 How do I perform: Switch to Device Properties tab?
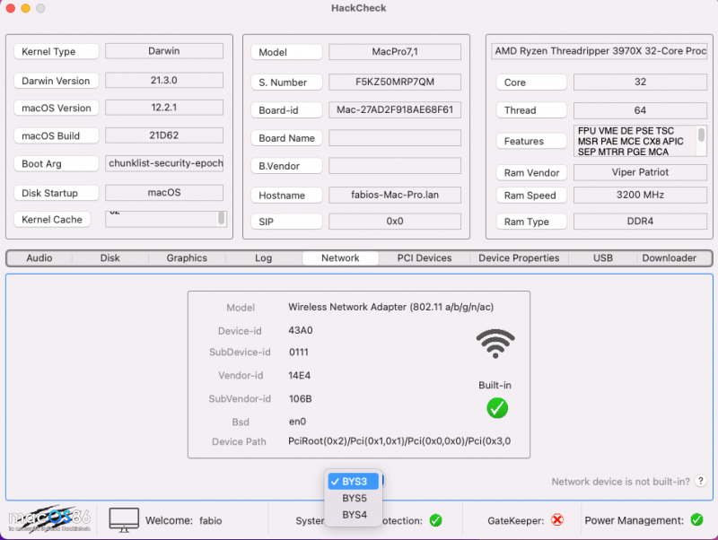519,258
